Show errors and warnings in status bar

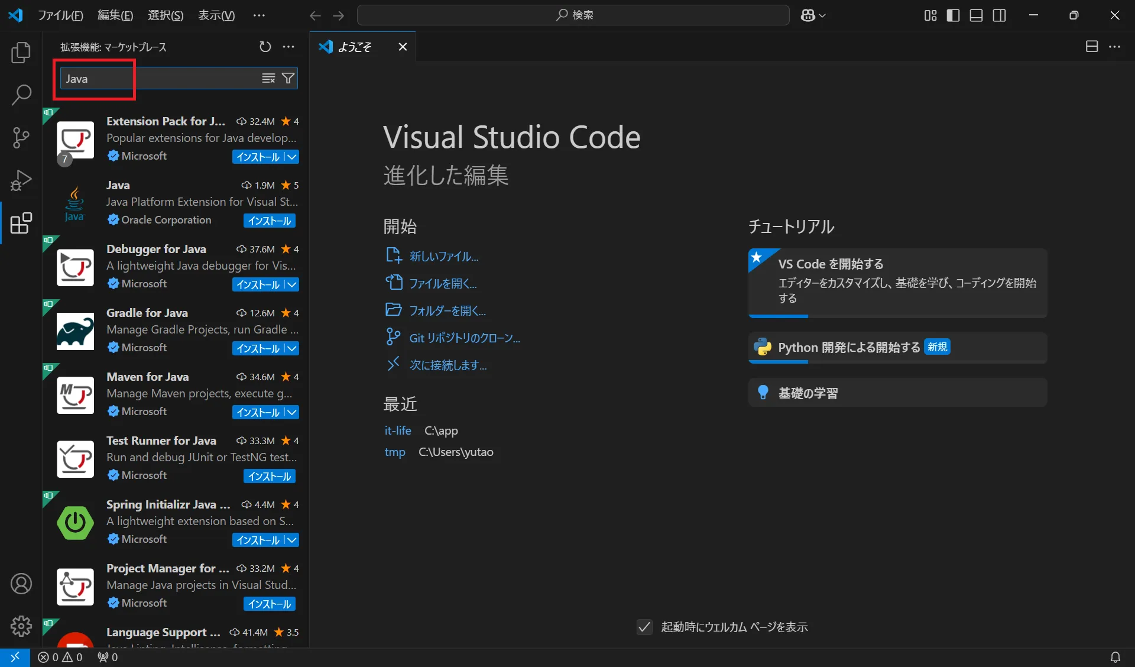(60, 657)
